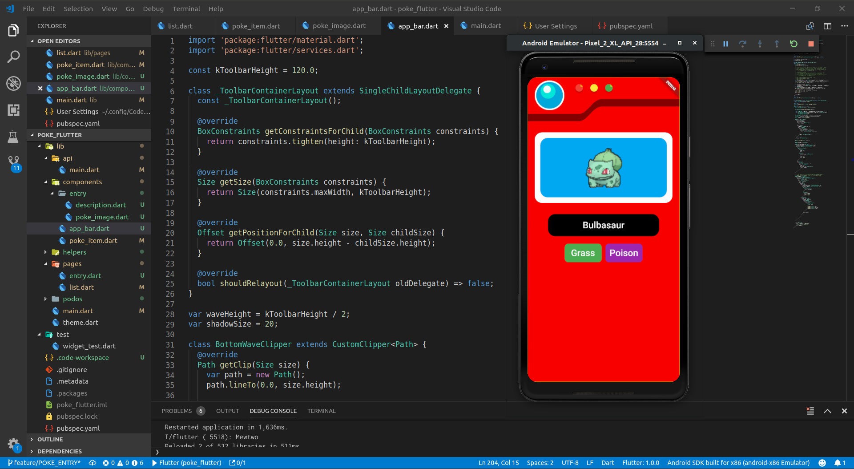Click the sync changes cloud icon
The height and width of the screenshot is (469, 854).
point(93,463)
